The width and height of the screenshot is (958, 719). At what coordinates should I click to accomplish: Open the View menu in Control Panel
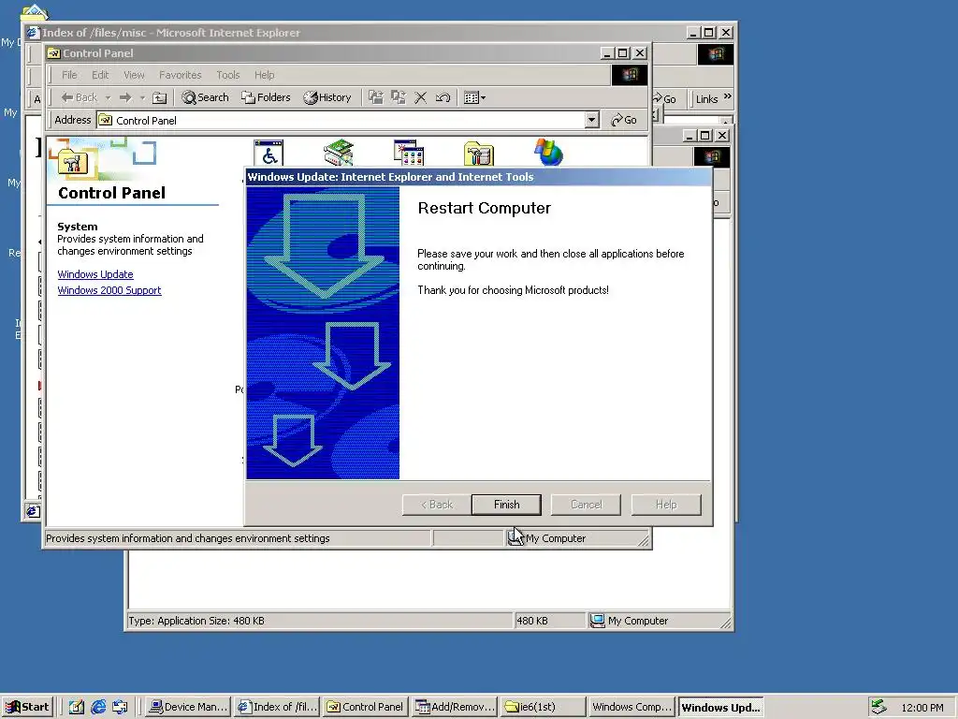tap(134, 75)
